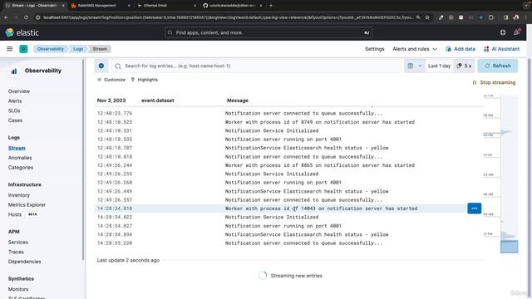Switch to the GitHub browser tab
The height and width of the screenshot is (299, 532).
[232, 6]
